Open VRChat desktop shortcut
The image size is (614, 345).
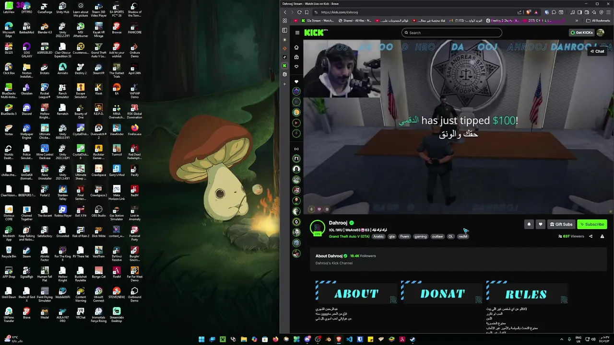tap(81, 312)
